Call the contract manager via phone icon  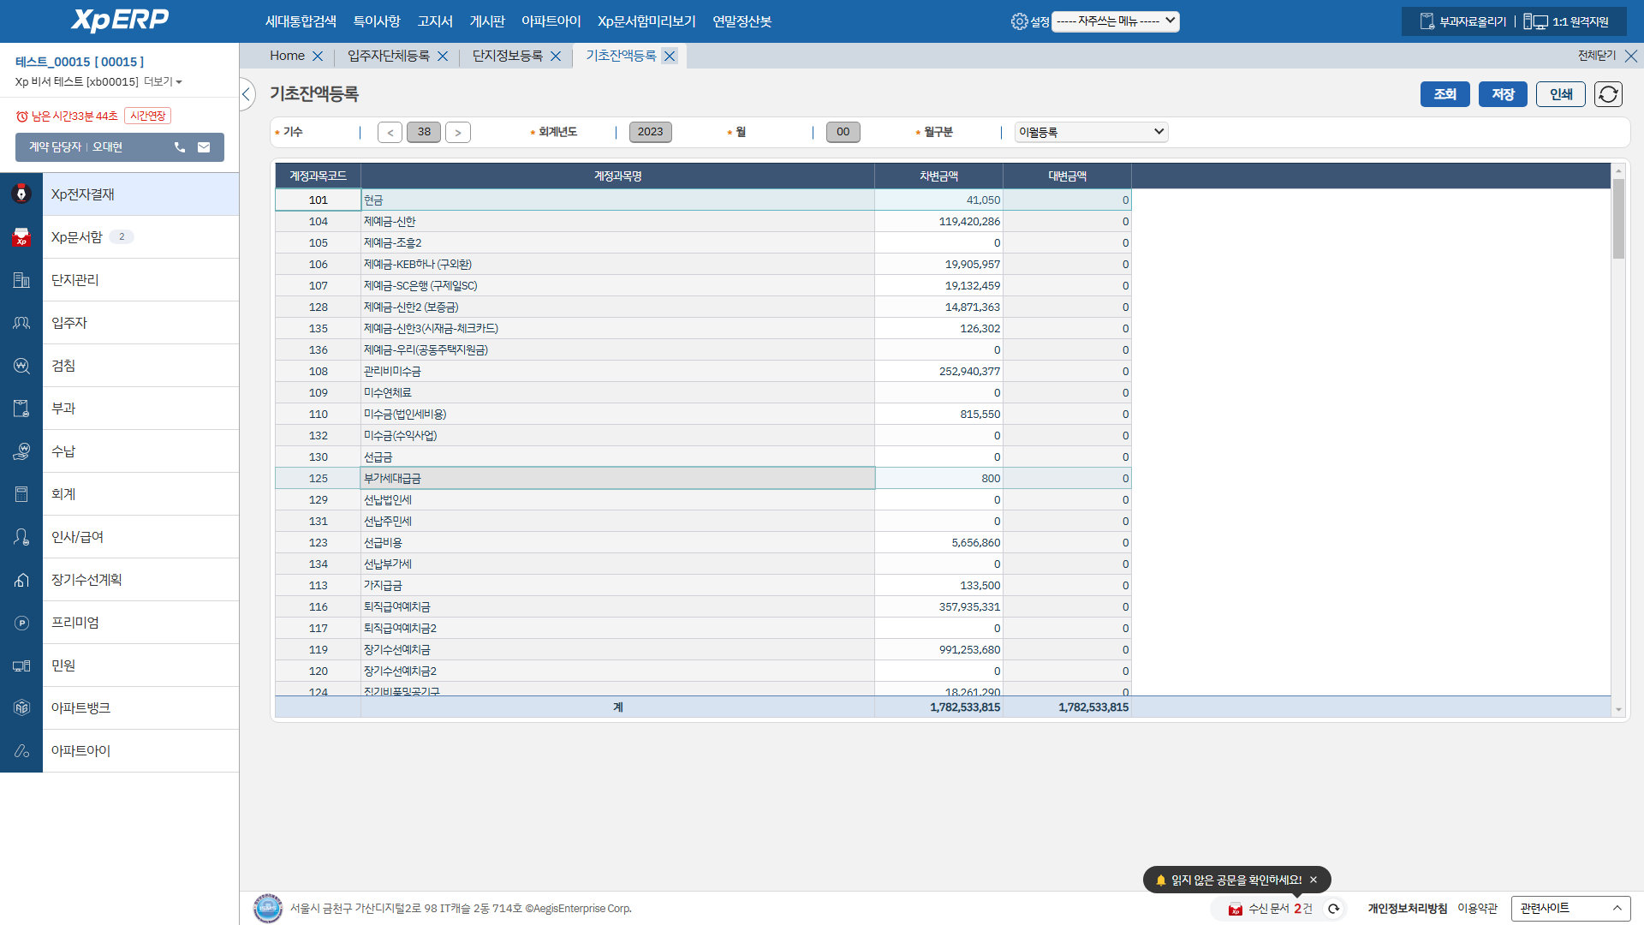[180, 147]
